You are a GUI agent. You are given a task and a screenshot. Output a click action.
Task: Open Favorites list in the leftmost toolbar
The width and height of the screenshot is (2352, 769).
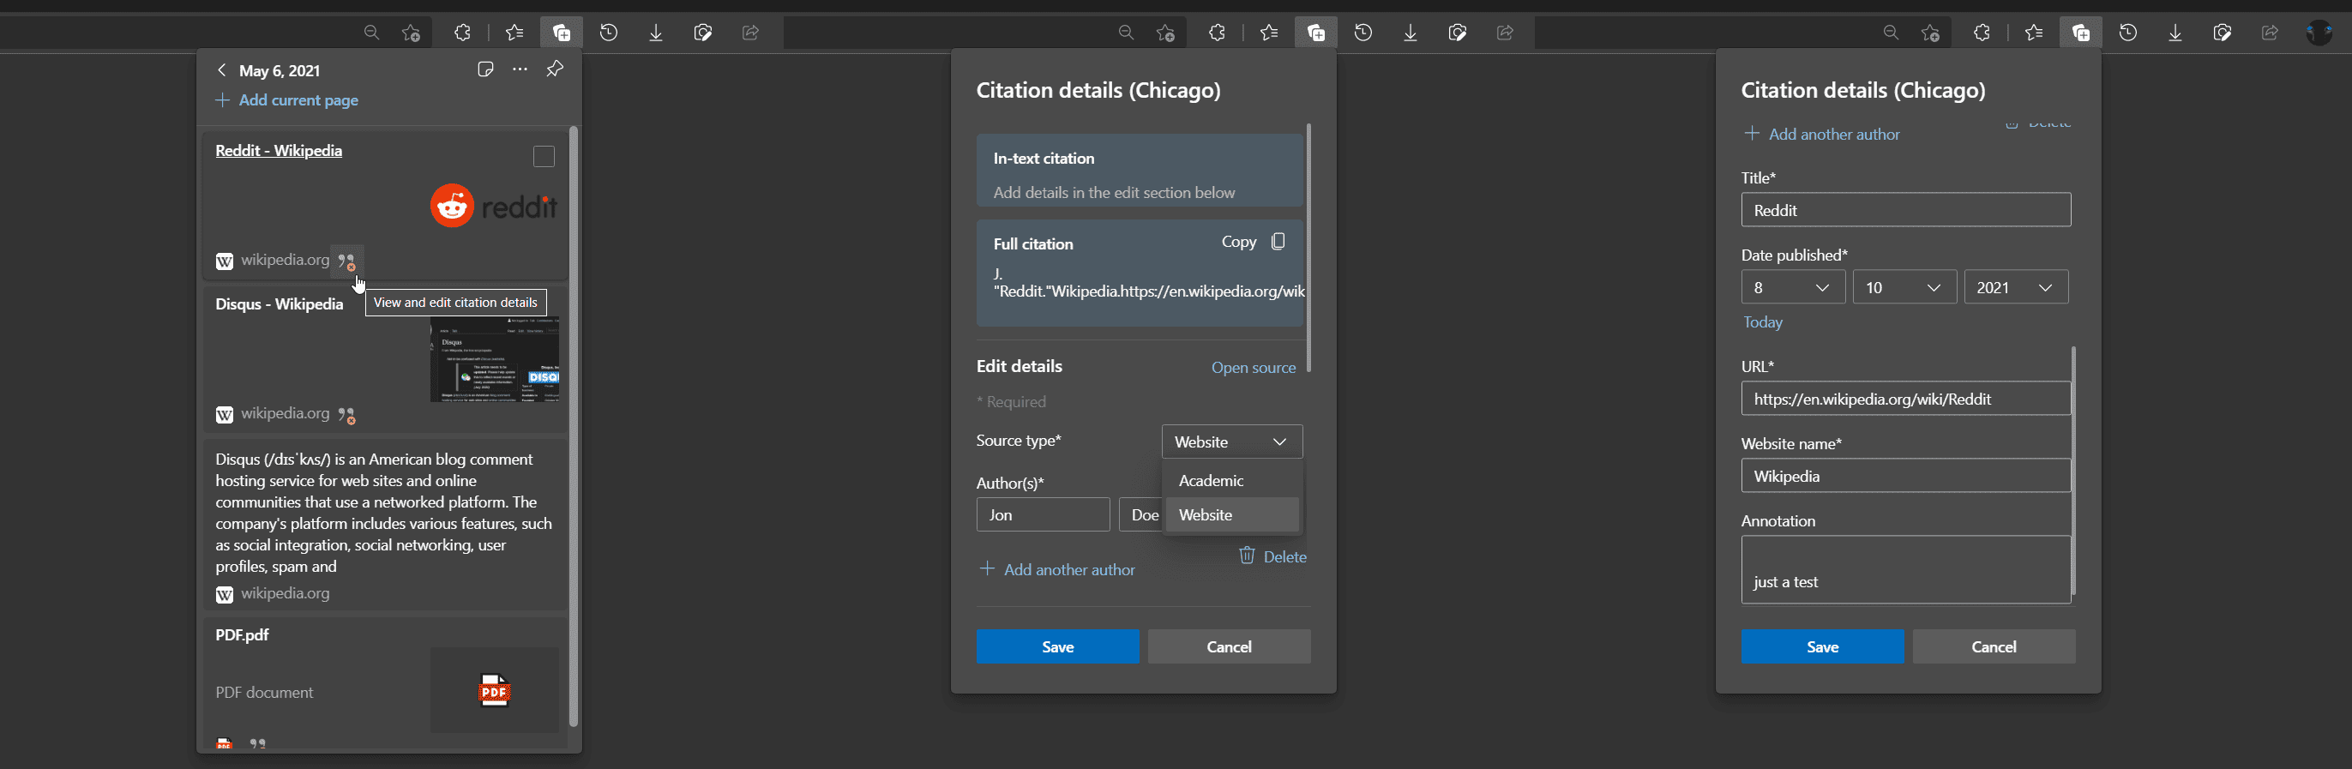[x=515, y=33]
